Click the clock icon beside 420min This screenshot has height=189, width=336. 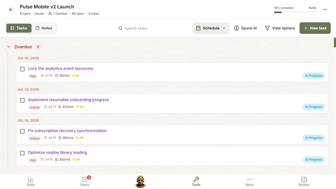pos(60,107)
